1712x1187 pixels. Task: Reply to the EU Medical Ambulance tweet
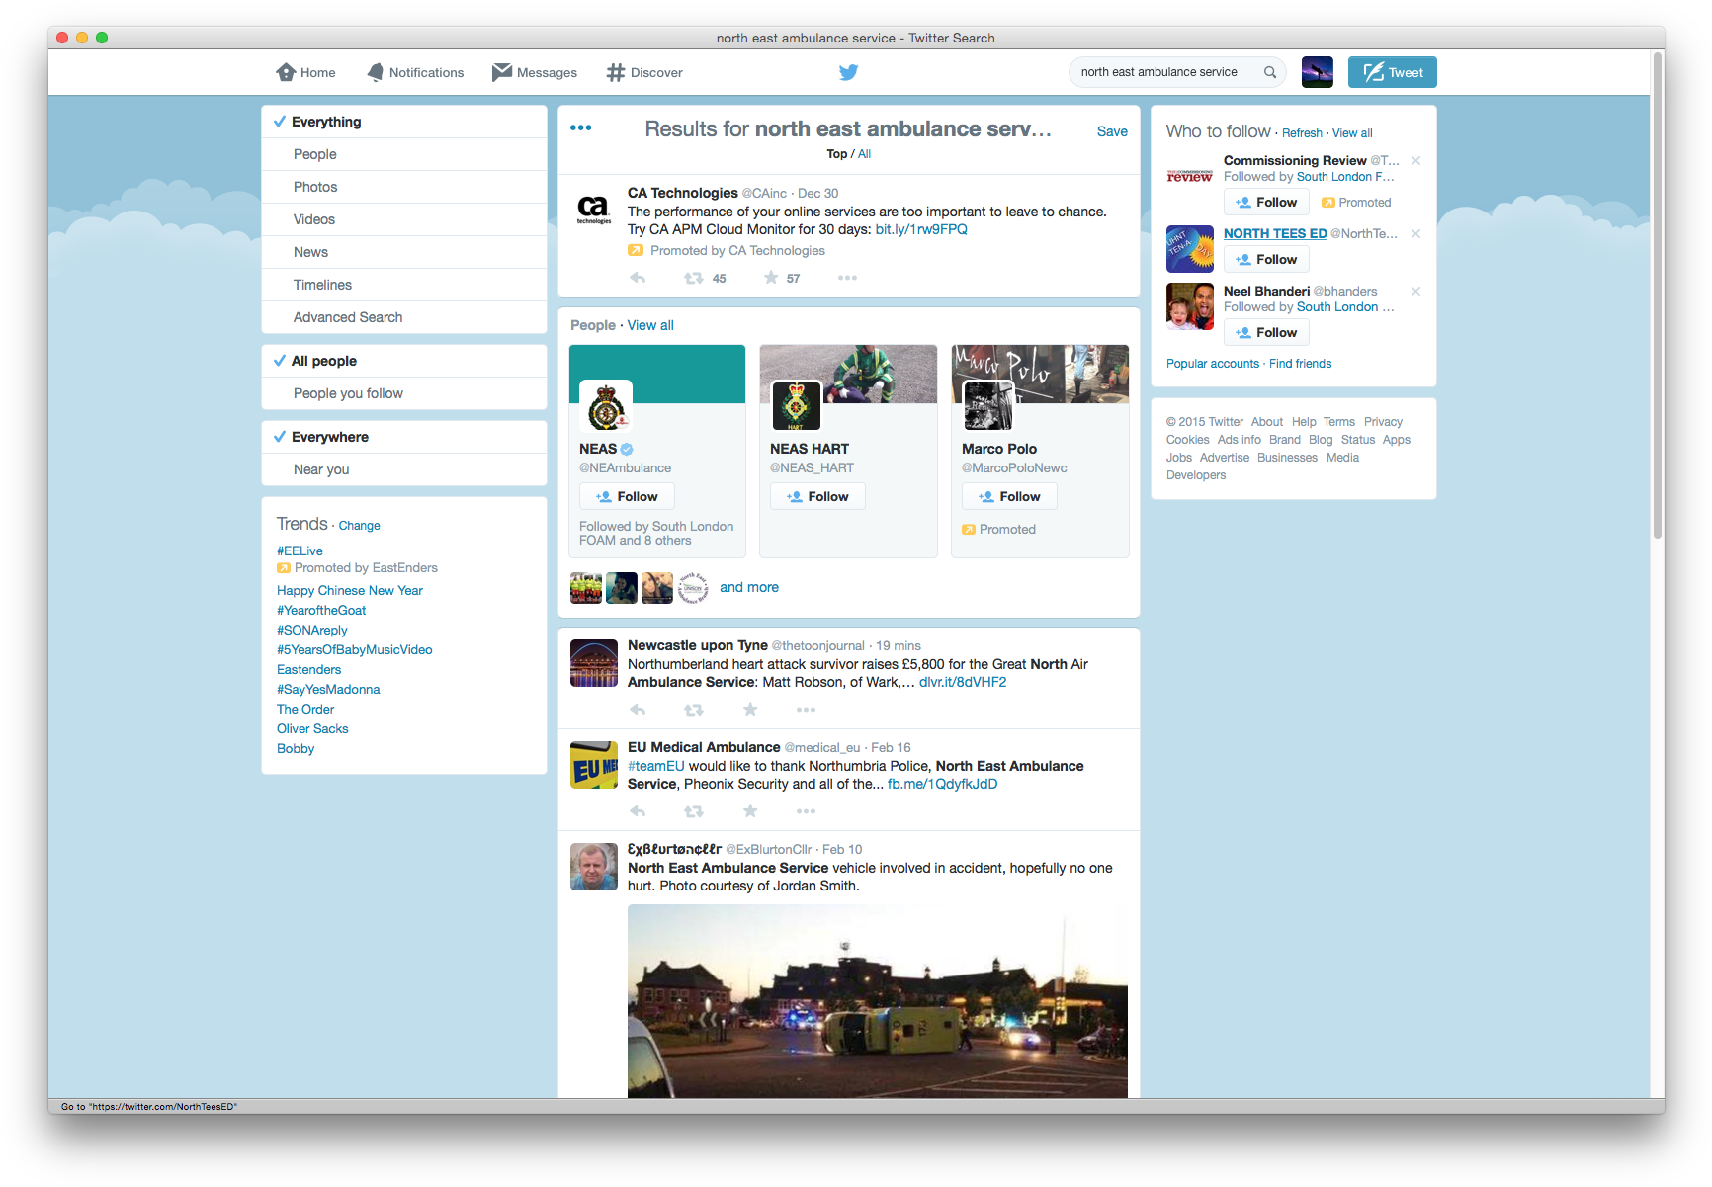click(638, 810)
